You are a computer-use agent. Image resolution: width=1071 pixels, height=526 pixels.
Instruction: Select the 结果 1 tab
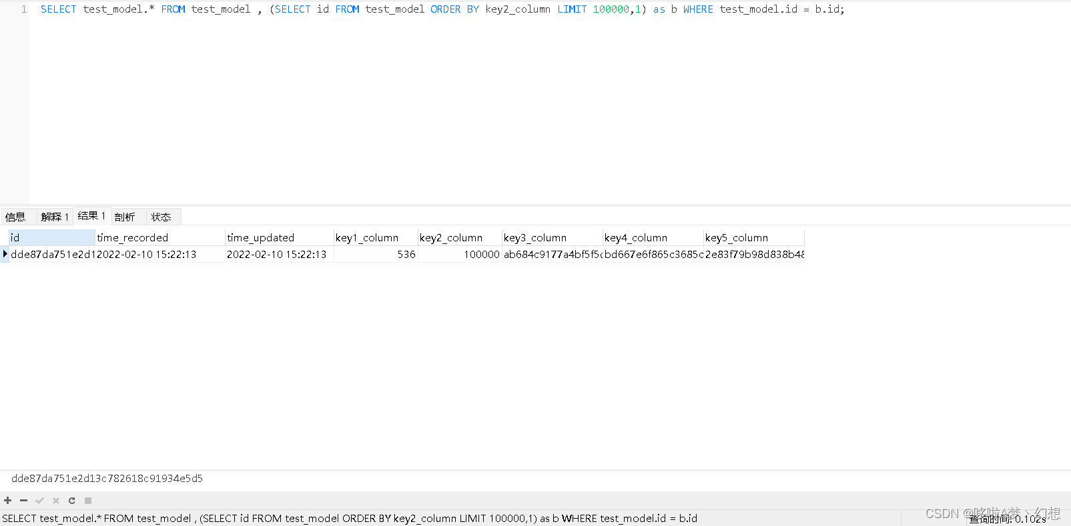coord(91,216)
